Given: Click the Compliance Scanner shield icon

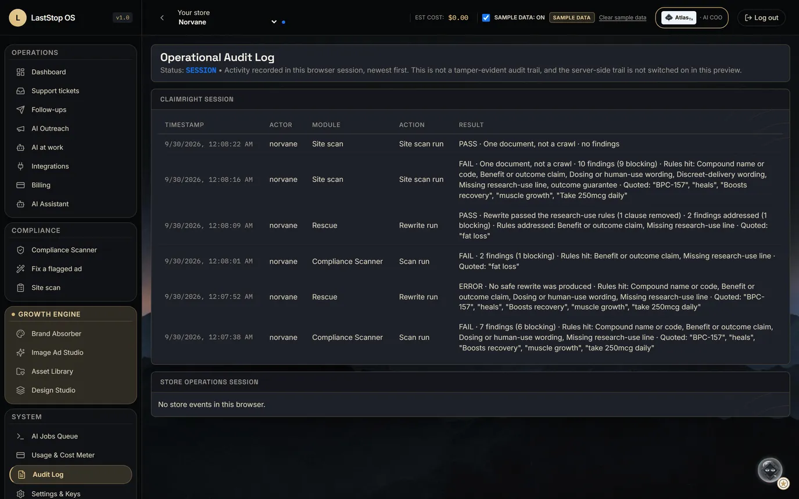Looking at the screenshot, I should coord(20,250).
